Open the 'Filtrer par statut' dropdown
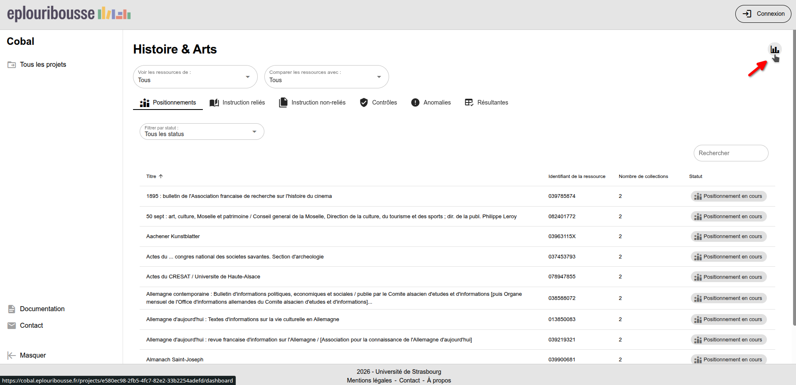 point(202,132)
